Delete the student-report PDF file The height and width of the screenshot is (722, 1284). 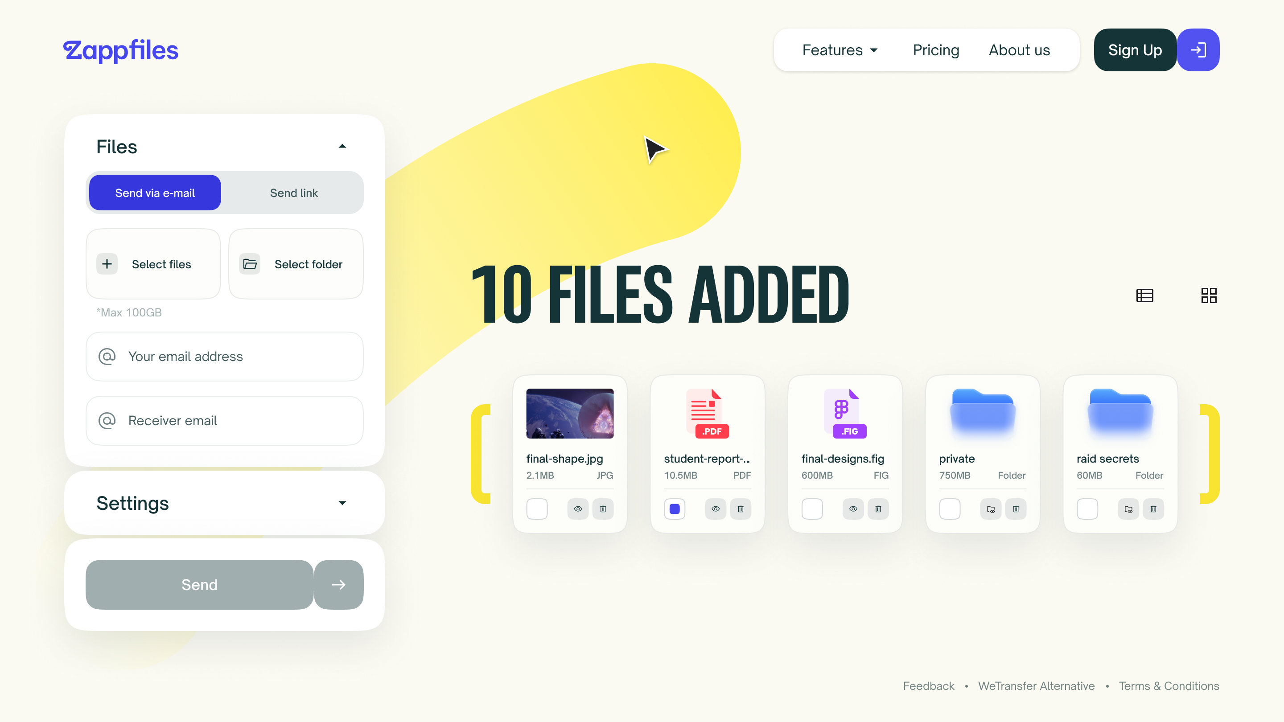[740, 509]
